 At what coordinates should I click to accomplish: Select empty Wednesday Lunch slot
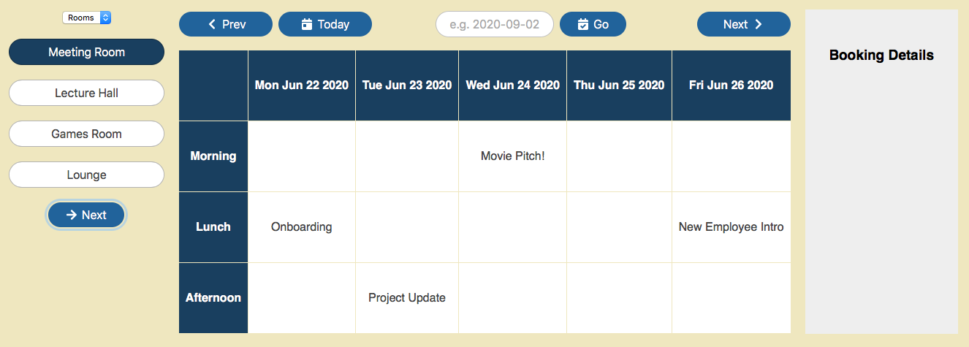[x=512, y=226]
